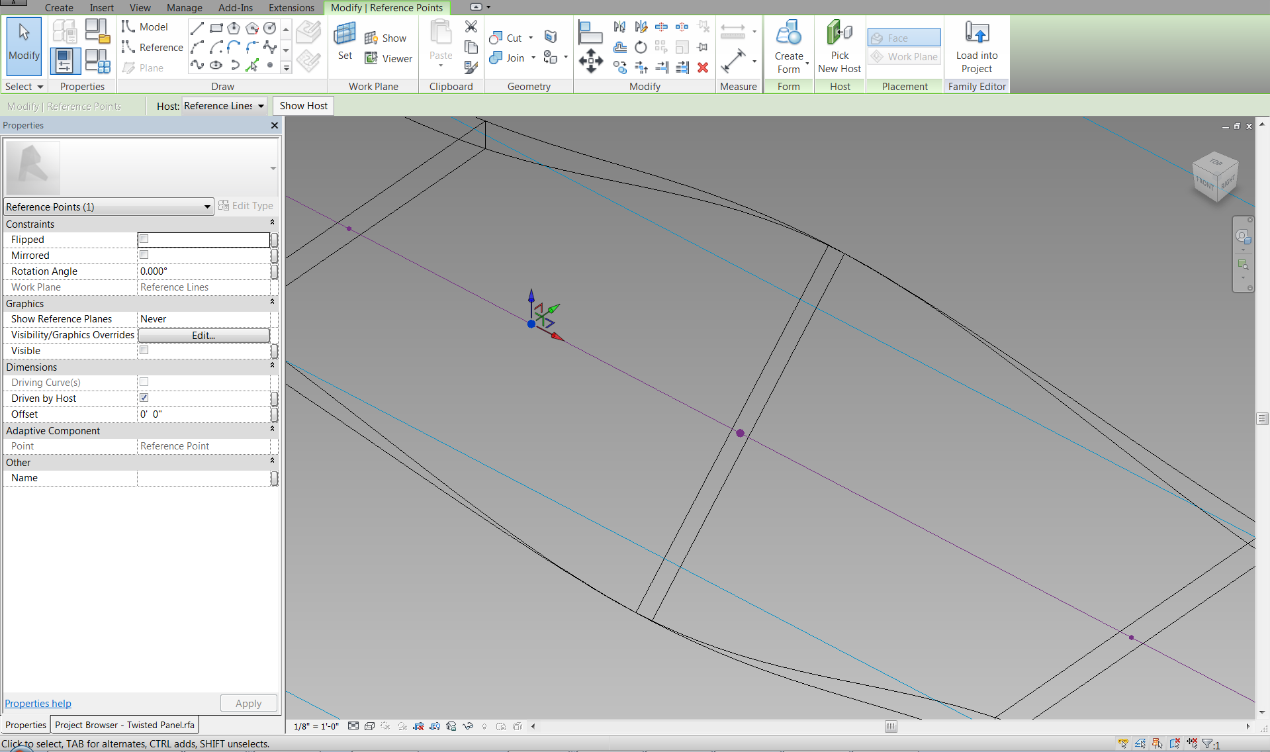The height and width of the screenshot is (752, 1270).
Task: Select the Move tool icon
Action: pyautogui.click(x=590, y=61)
